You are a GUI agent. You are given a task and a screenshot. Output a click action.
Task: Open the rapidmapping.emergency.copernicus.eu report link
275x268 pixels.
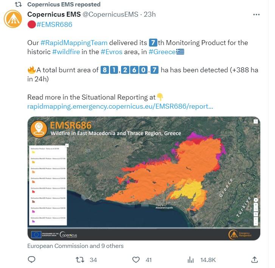tap(120, 106)
